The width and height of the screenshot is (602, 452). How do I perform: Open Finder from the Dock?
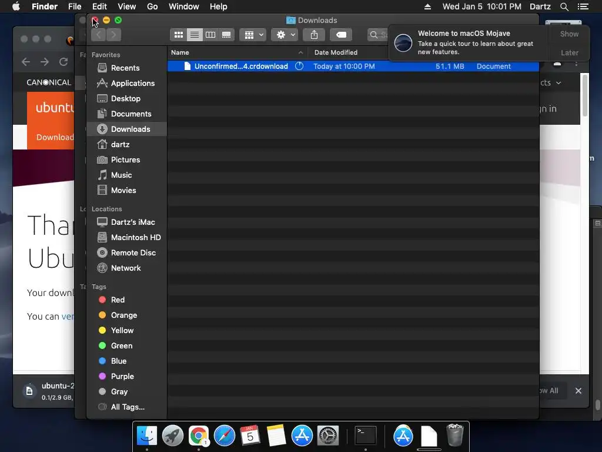point(147,436)
